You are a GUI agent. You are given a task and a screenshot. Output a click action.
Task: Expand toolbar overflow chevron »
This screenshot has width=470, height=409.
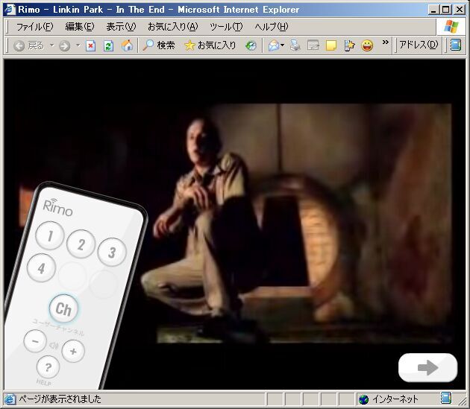tap(386, 42)
